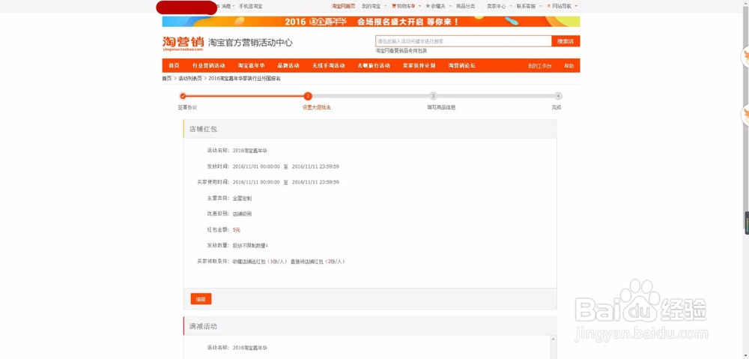Screen dimensions: 749x359
Task: Click the step 4 circle in progress bar
Action: pos(559,96)
